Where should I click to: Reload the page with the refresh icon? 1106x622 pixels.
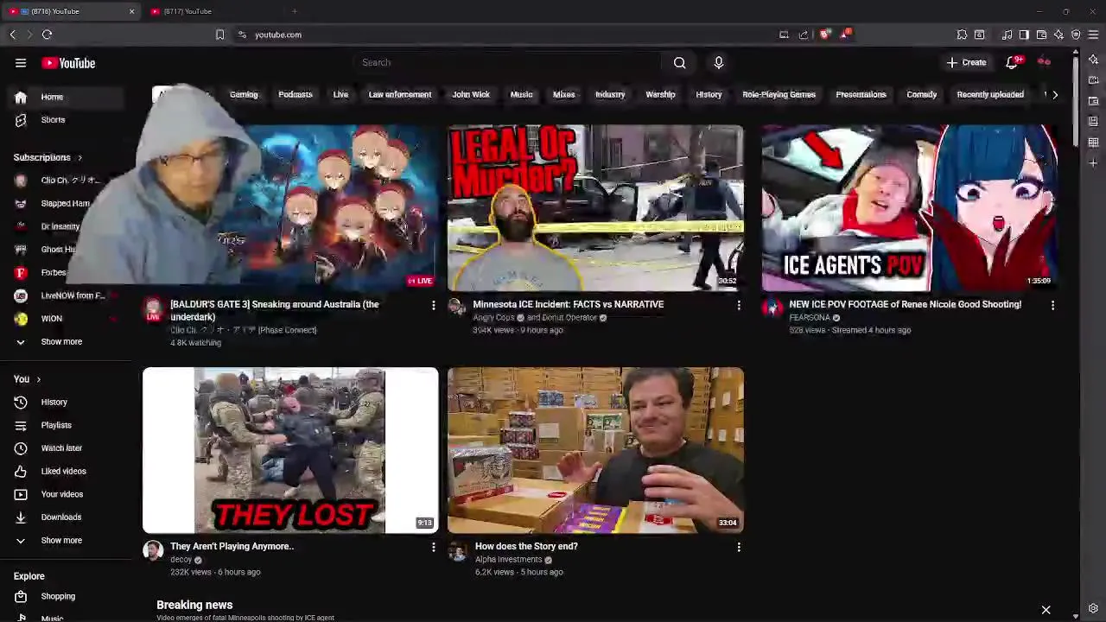click(47, 35)
